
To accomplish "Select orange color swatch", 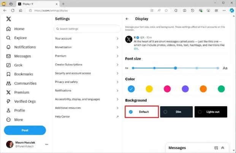I will pos(203,89).
